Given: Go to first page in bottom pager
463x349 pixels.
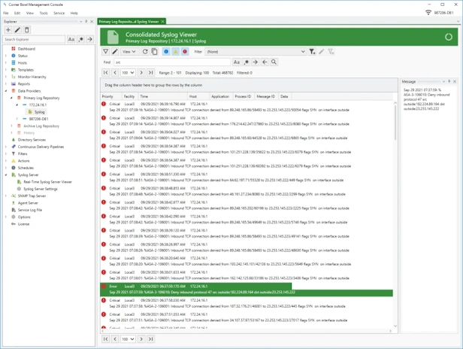Looking at the screenshot, I should pos(105,339).
